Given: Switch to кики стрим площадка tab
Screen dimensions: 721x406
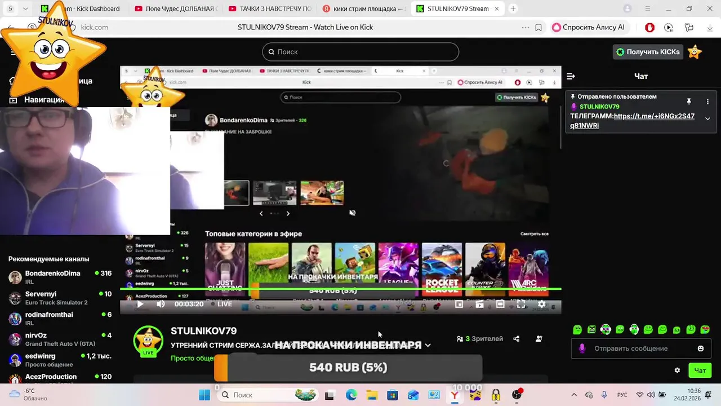Looking at the screenshot, I should (x=363, y=8).
